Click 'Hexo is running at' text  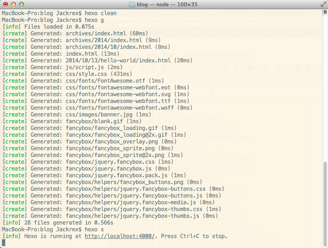53,236
